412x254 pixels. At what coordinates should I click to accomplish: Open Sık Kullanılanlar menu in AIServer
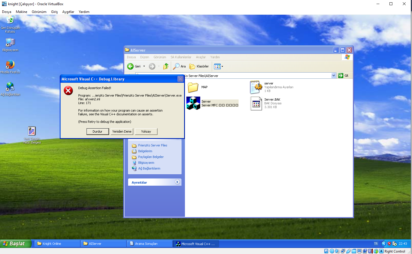pyautogui.click(x=181, y=57)
